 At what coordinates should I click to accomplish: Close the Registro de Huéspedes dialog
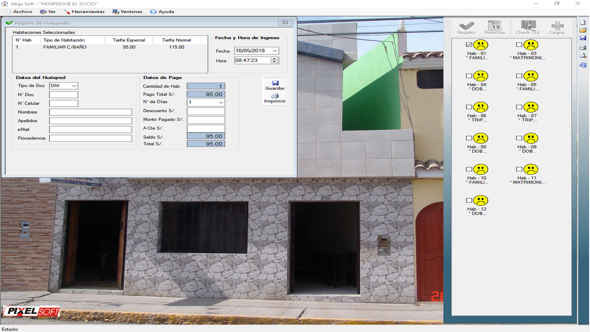point(285,23)
